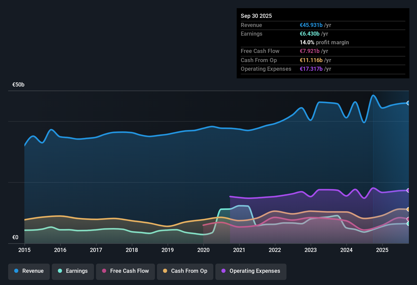Toggle the Revenue legend series
The width and height of the screenshot is (417, 285).
point(29,271)
